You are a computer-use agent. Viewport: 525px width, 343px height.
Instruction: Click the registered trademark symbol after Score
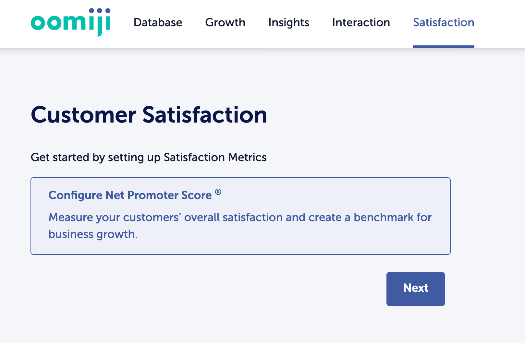click(x=218, y=192)
